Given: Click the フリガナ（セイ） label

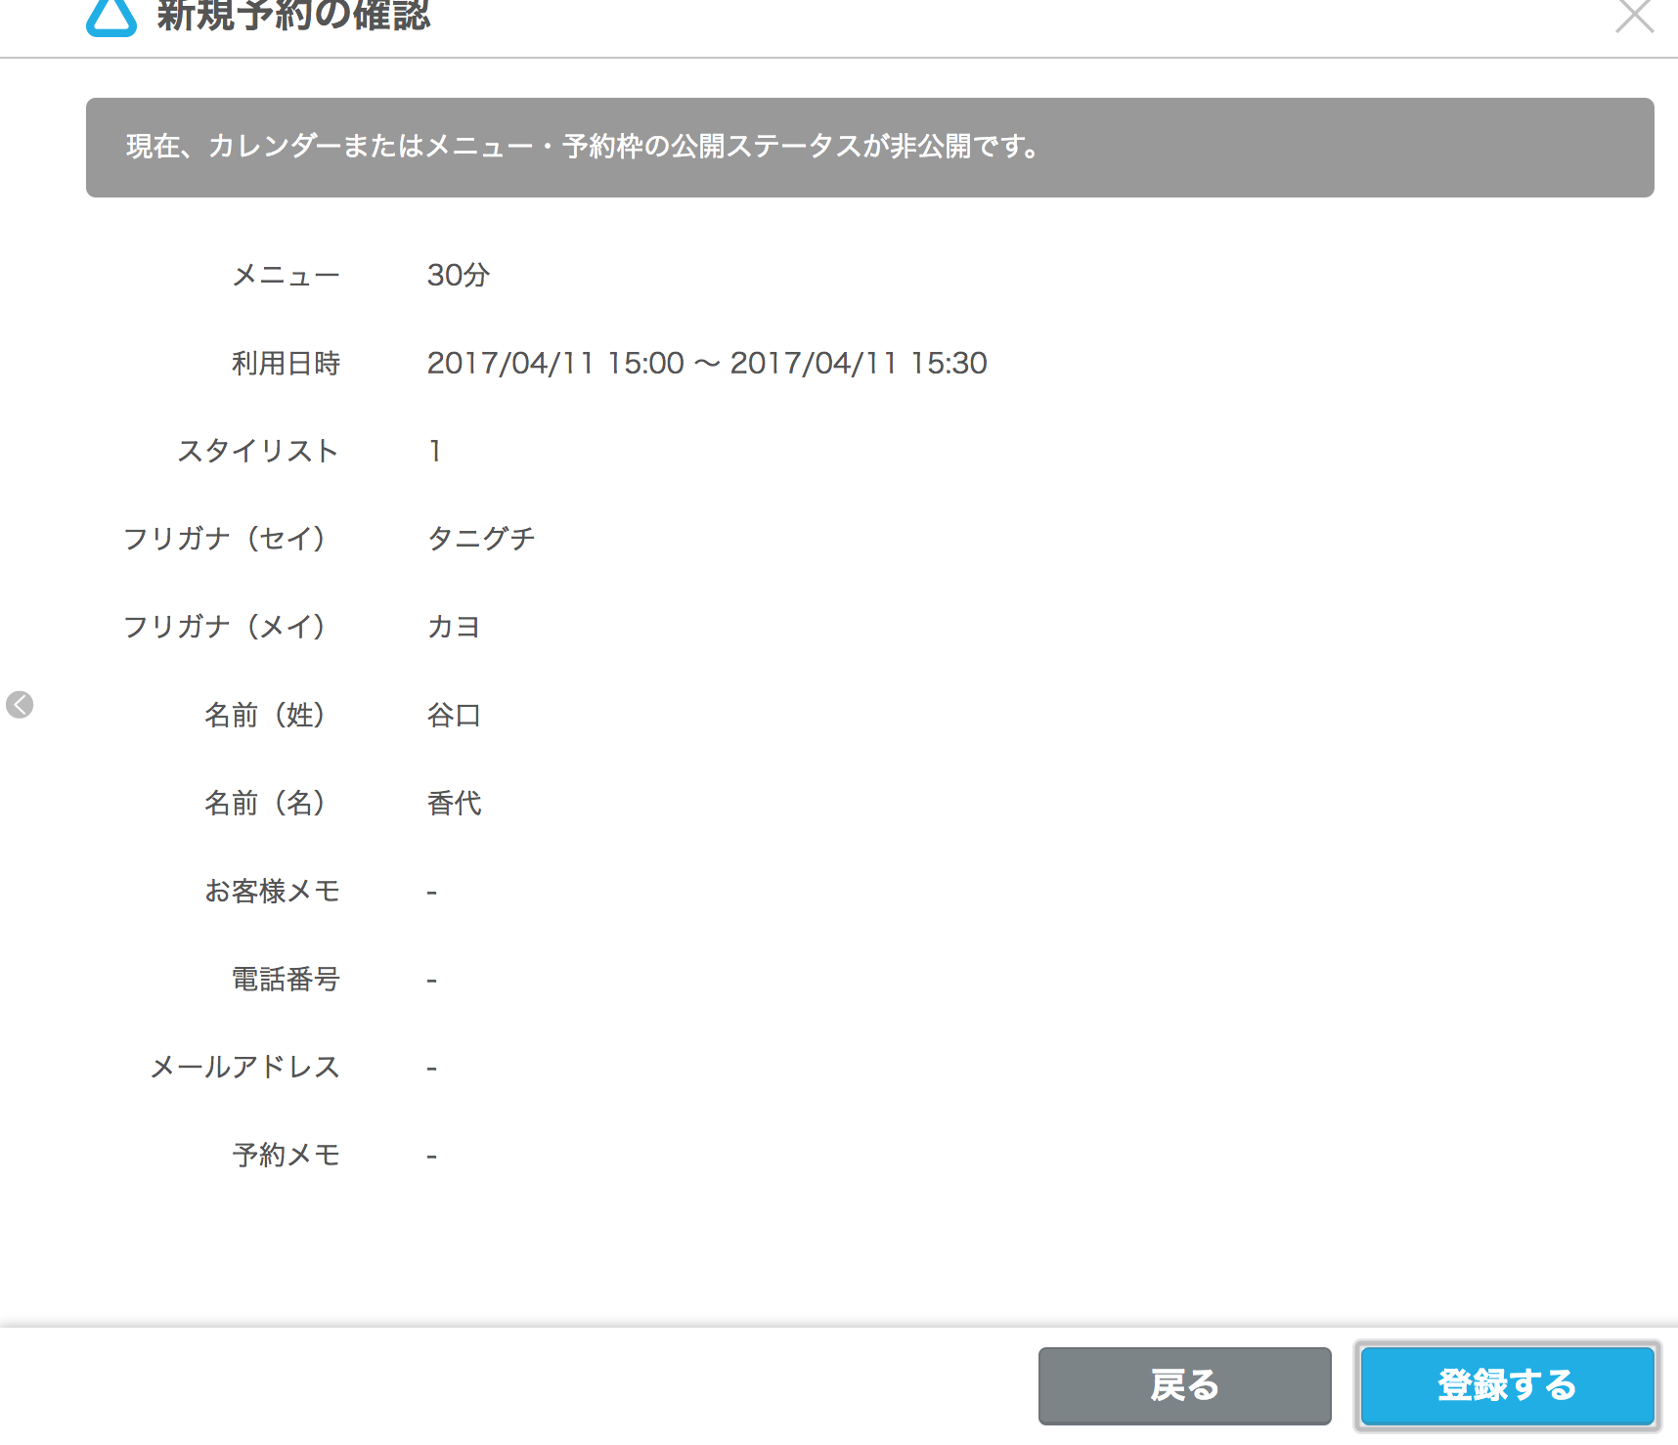Looking at the screenshot, I should click(x=224, y=539).
